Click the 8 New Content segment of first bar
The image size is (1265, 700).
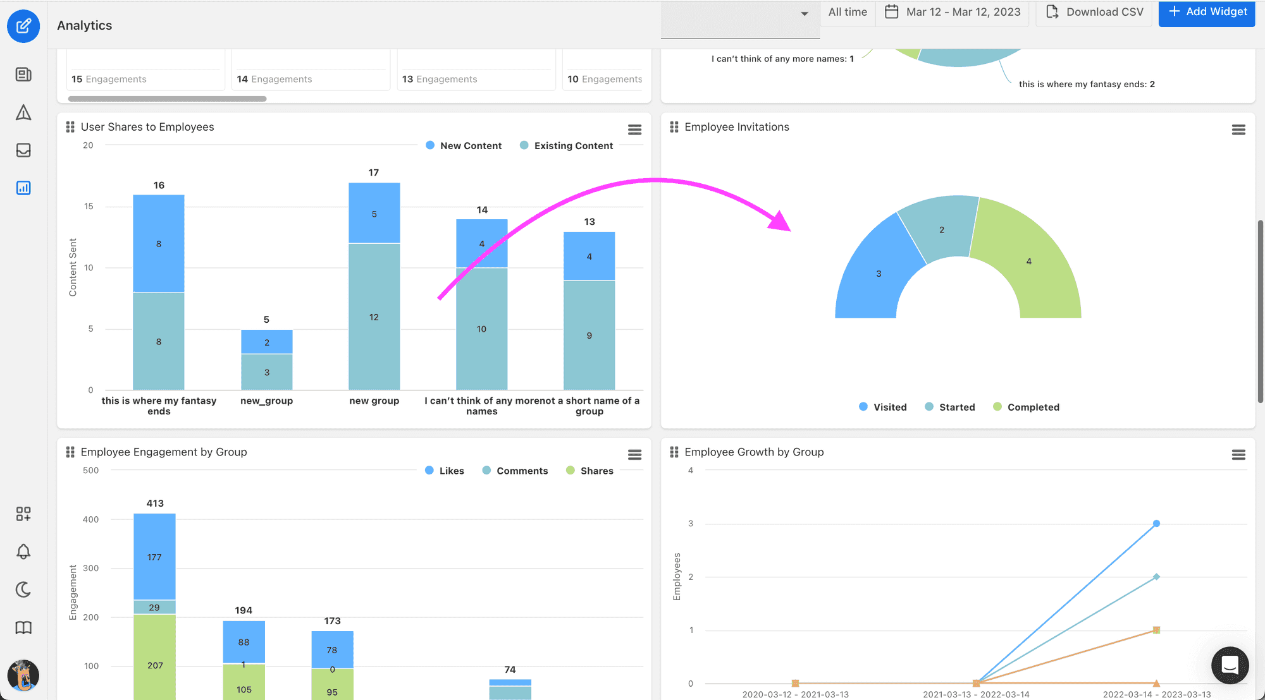[159, 243]
